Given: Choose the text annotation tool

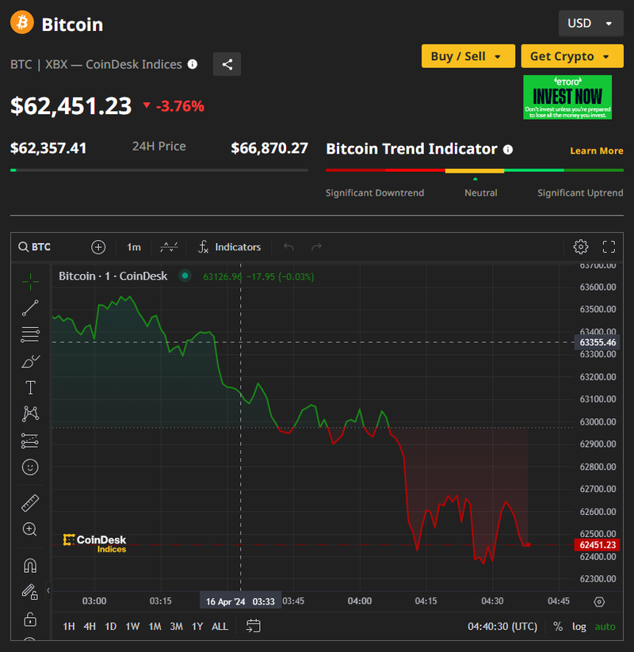Looking at the screenshot, I should pos(30,387).
